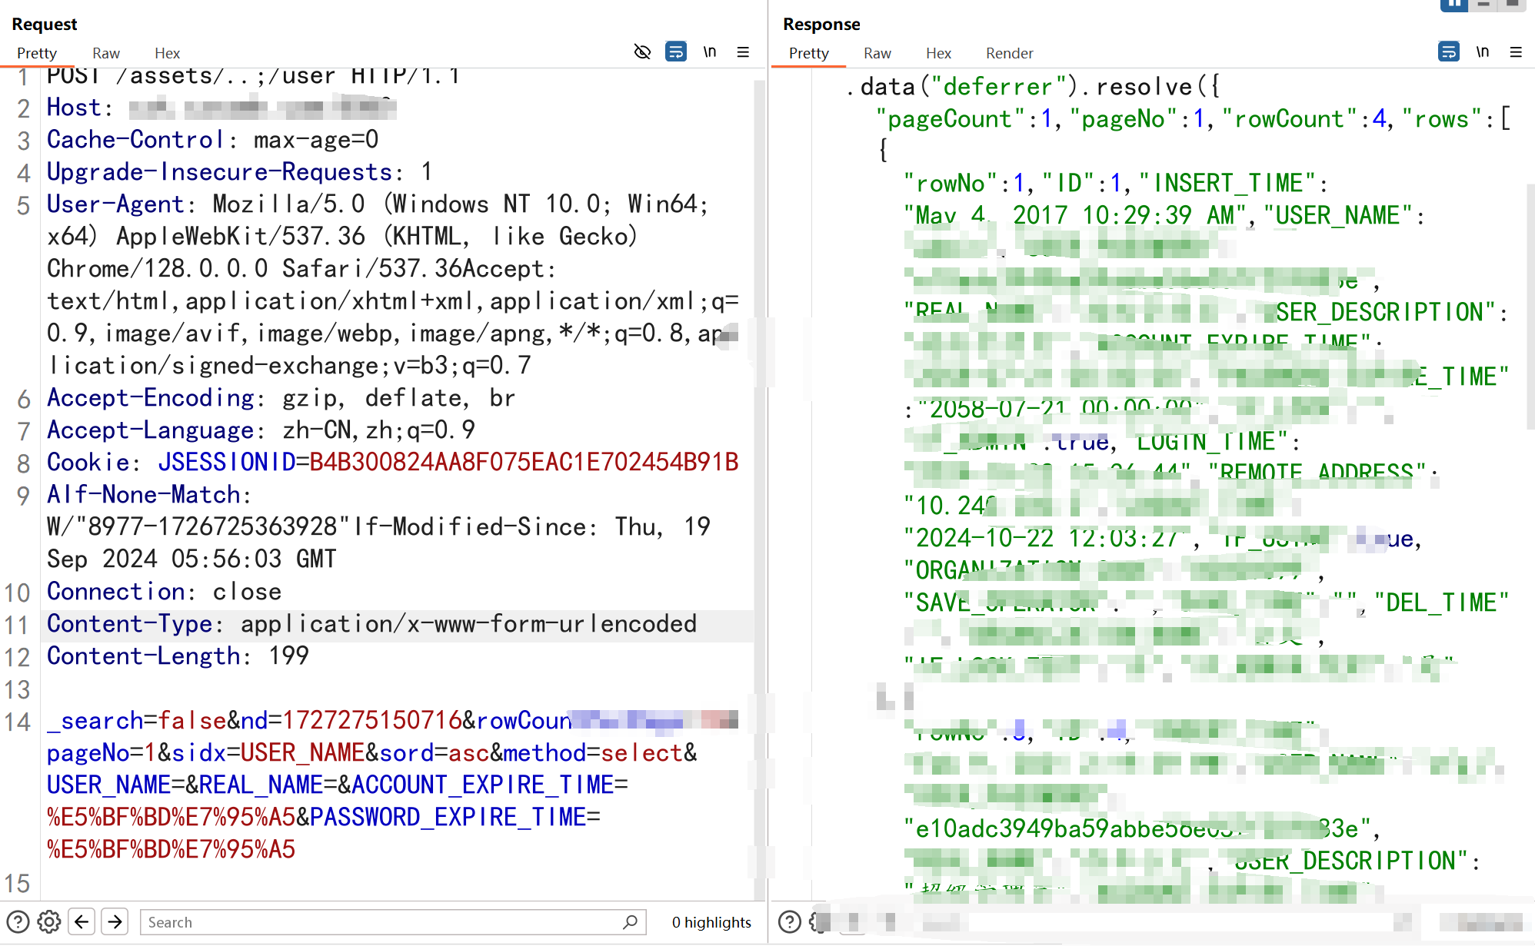This screenshot has height=946, width=1535.
Task: Open the Request search help icon
Action: [18, 921]
